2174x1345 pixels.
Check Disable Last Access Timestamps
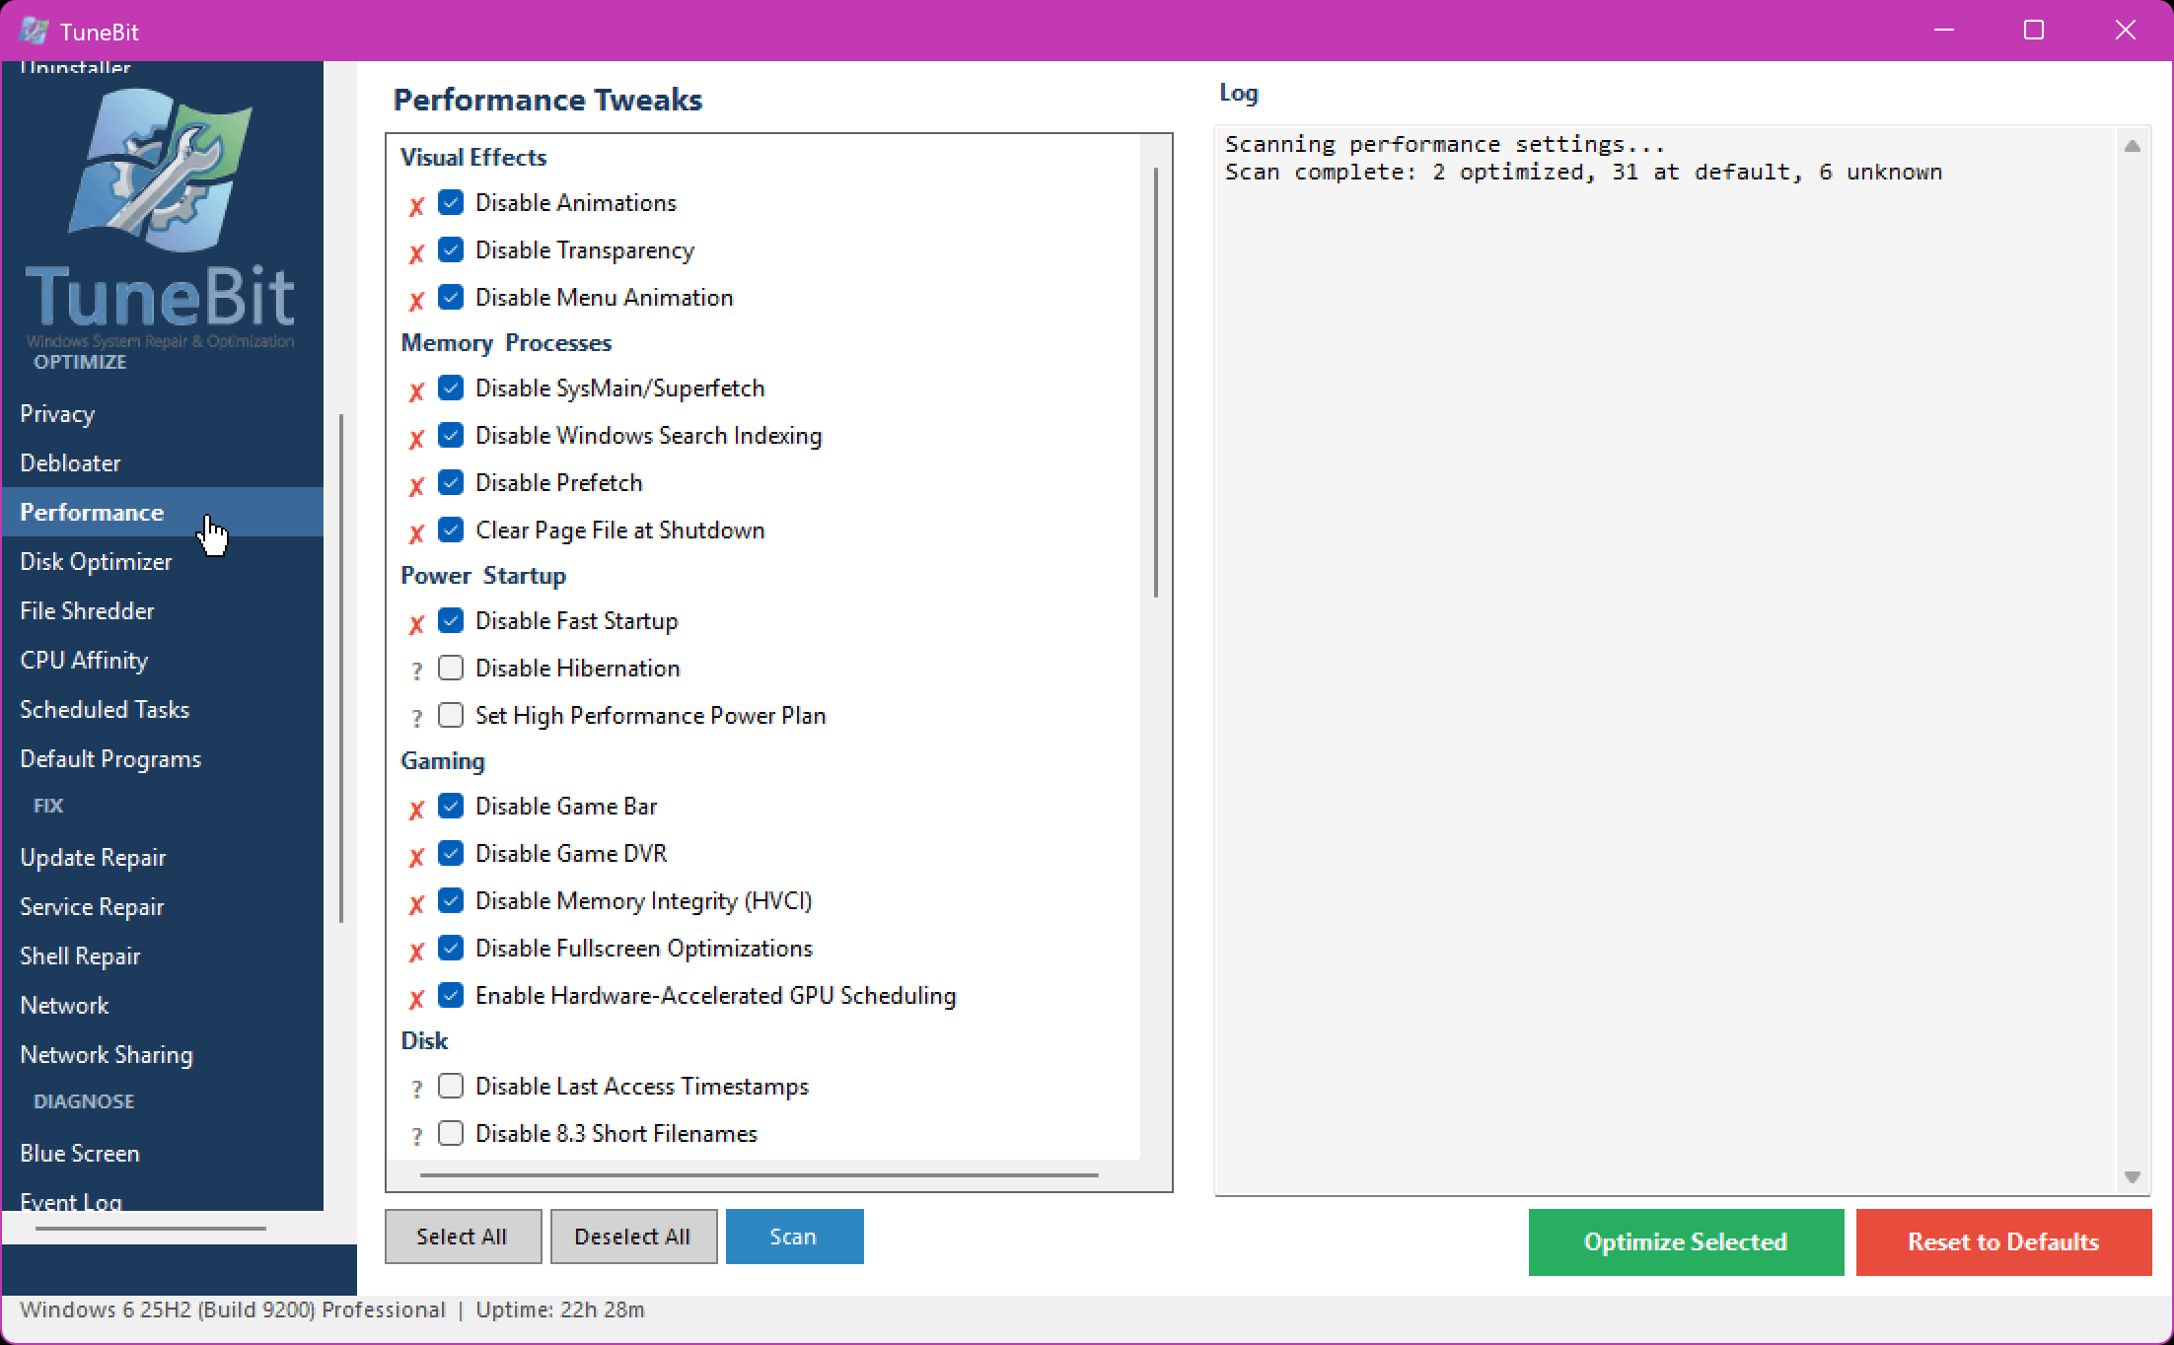451,1086
